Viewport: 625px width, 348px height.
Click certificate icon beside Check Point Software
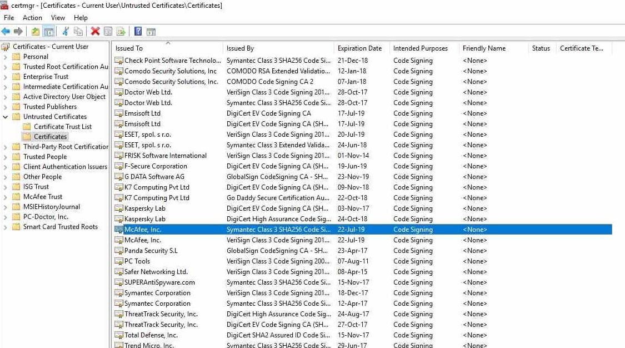[119, 61]
